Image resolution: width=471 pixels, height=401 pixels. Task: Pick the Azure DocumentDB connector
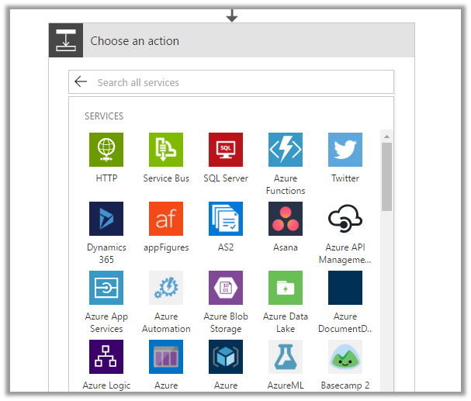(x=345, y=288)
